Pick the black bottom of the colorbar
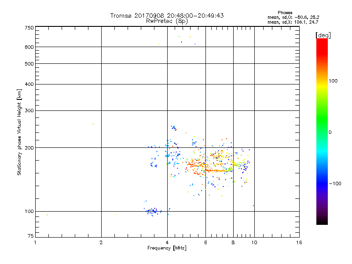 [322, 222]
